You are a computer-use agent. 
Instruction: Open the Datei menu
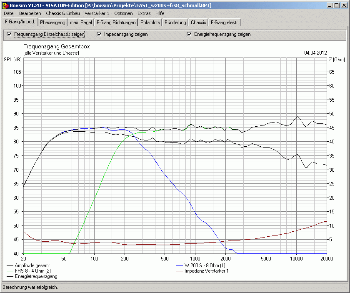point(9,13)
